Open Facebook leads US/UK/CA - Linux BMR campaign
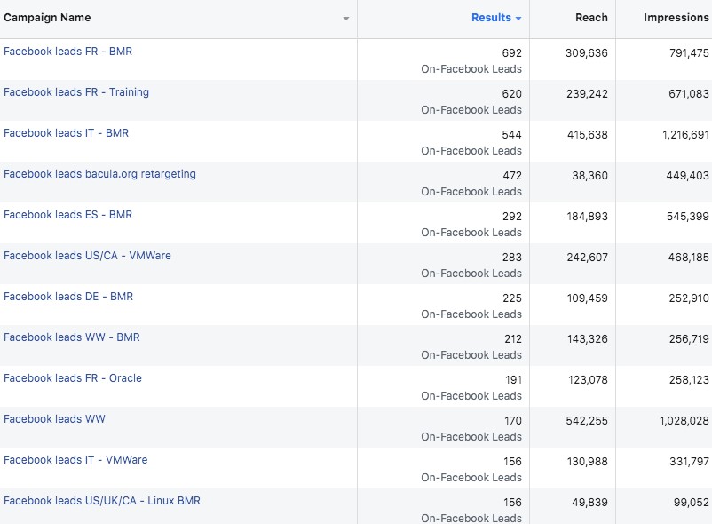 click(102, 501)
